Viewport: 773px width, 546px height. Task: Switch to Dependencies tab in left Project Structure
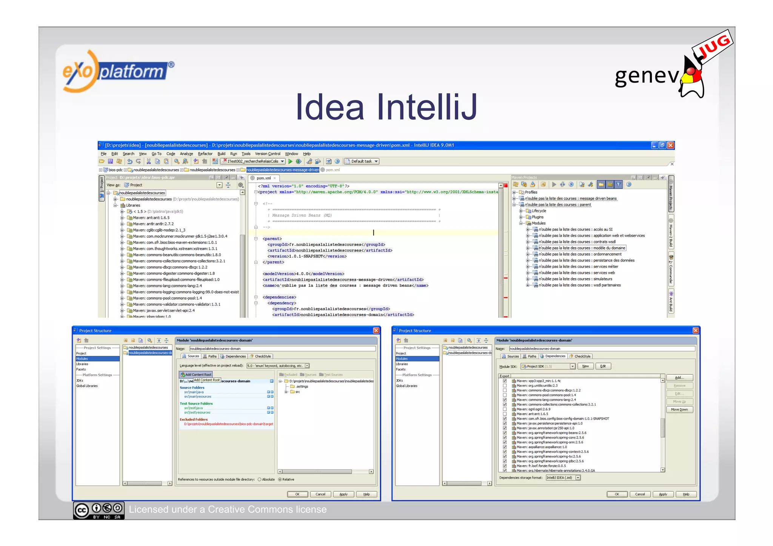pyautogui.click(x=233, y=356)
